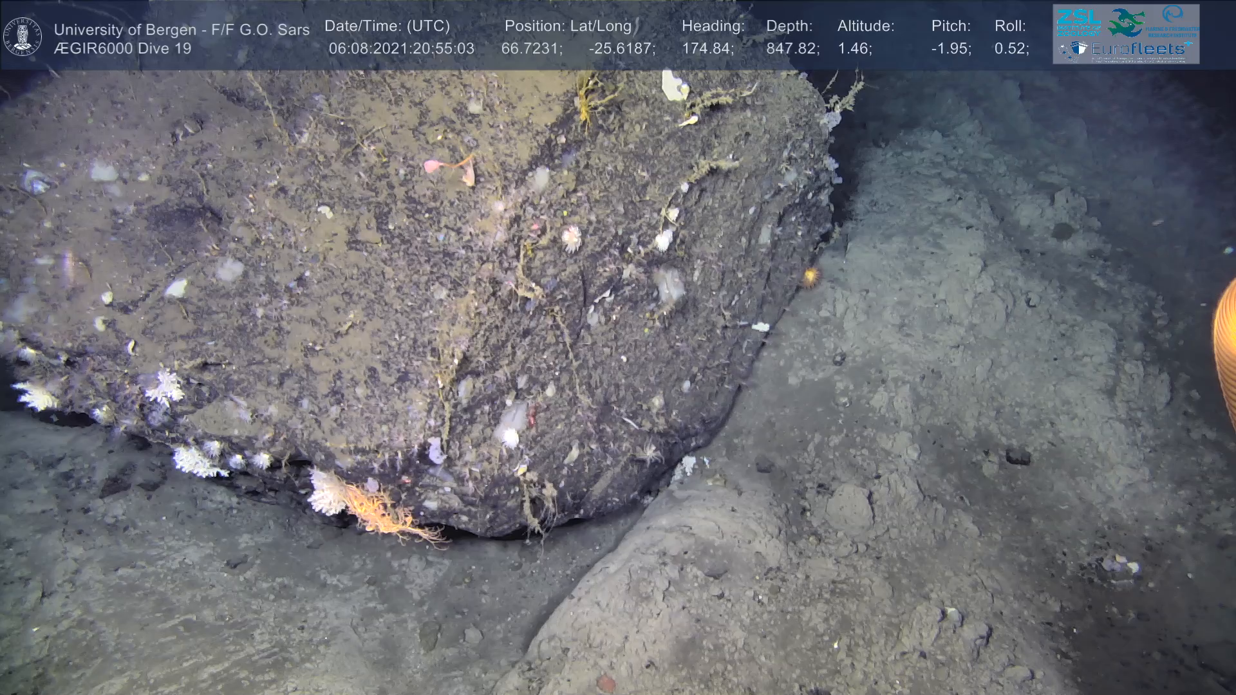Viewport: 1236px width, 695px height.
Task: Select the Position: Lat/Long label
Action: pos(568,26)
